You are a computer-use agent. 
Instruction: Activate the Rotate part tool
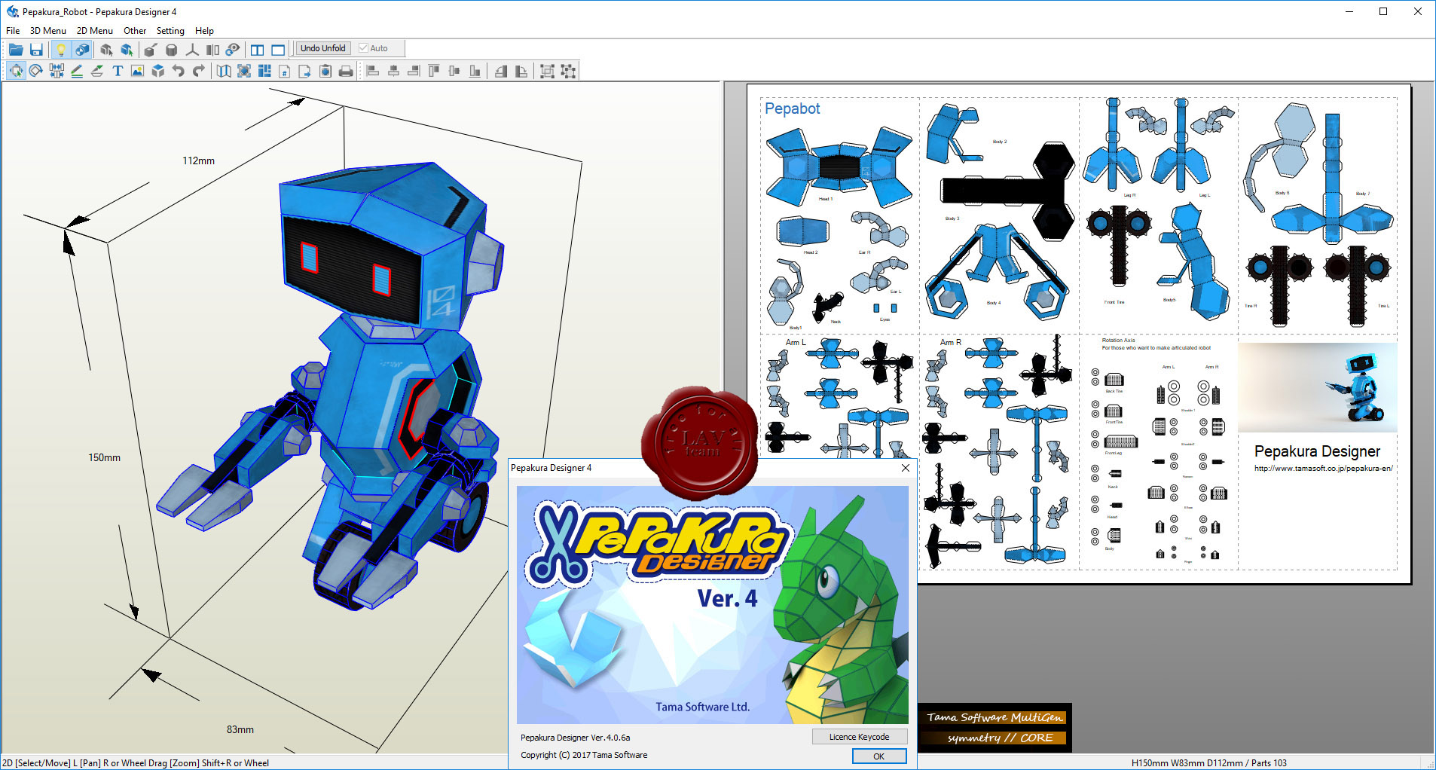coord(35,71)
